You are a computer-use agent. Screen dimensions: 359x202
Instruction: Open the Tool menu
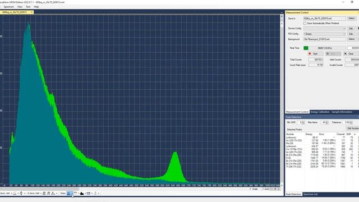tap(28, 7)
